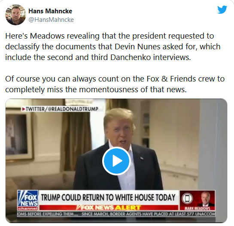
Task: Open Hans Mahncke's profile avatar
Action: (x=15, y=15)
